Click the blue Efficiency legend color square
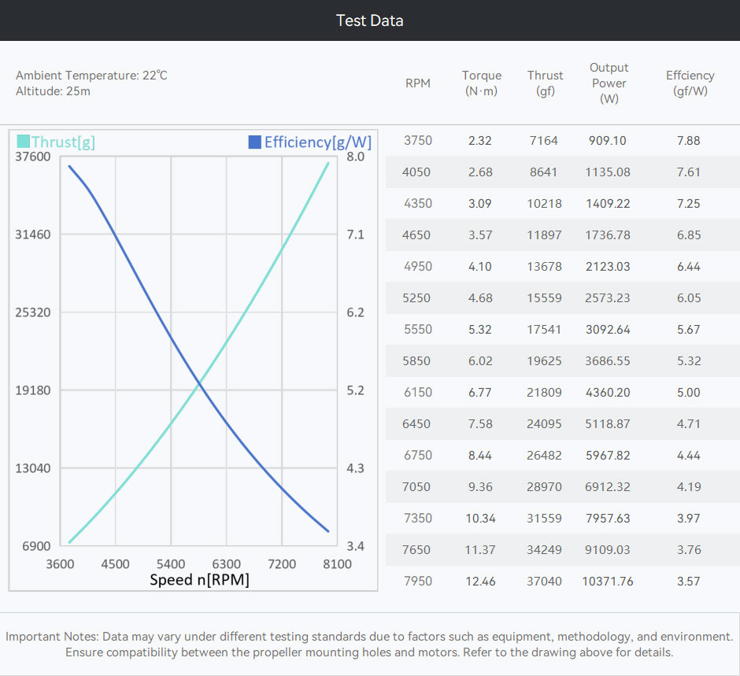Viewport: 740px width, 676px height. coord(255,142)
